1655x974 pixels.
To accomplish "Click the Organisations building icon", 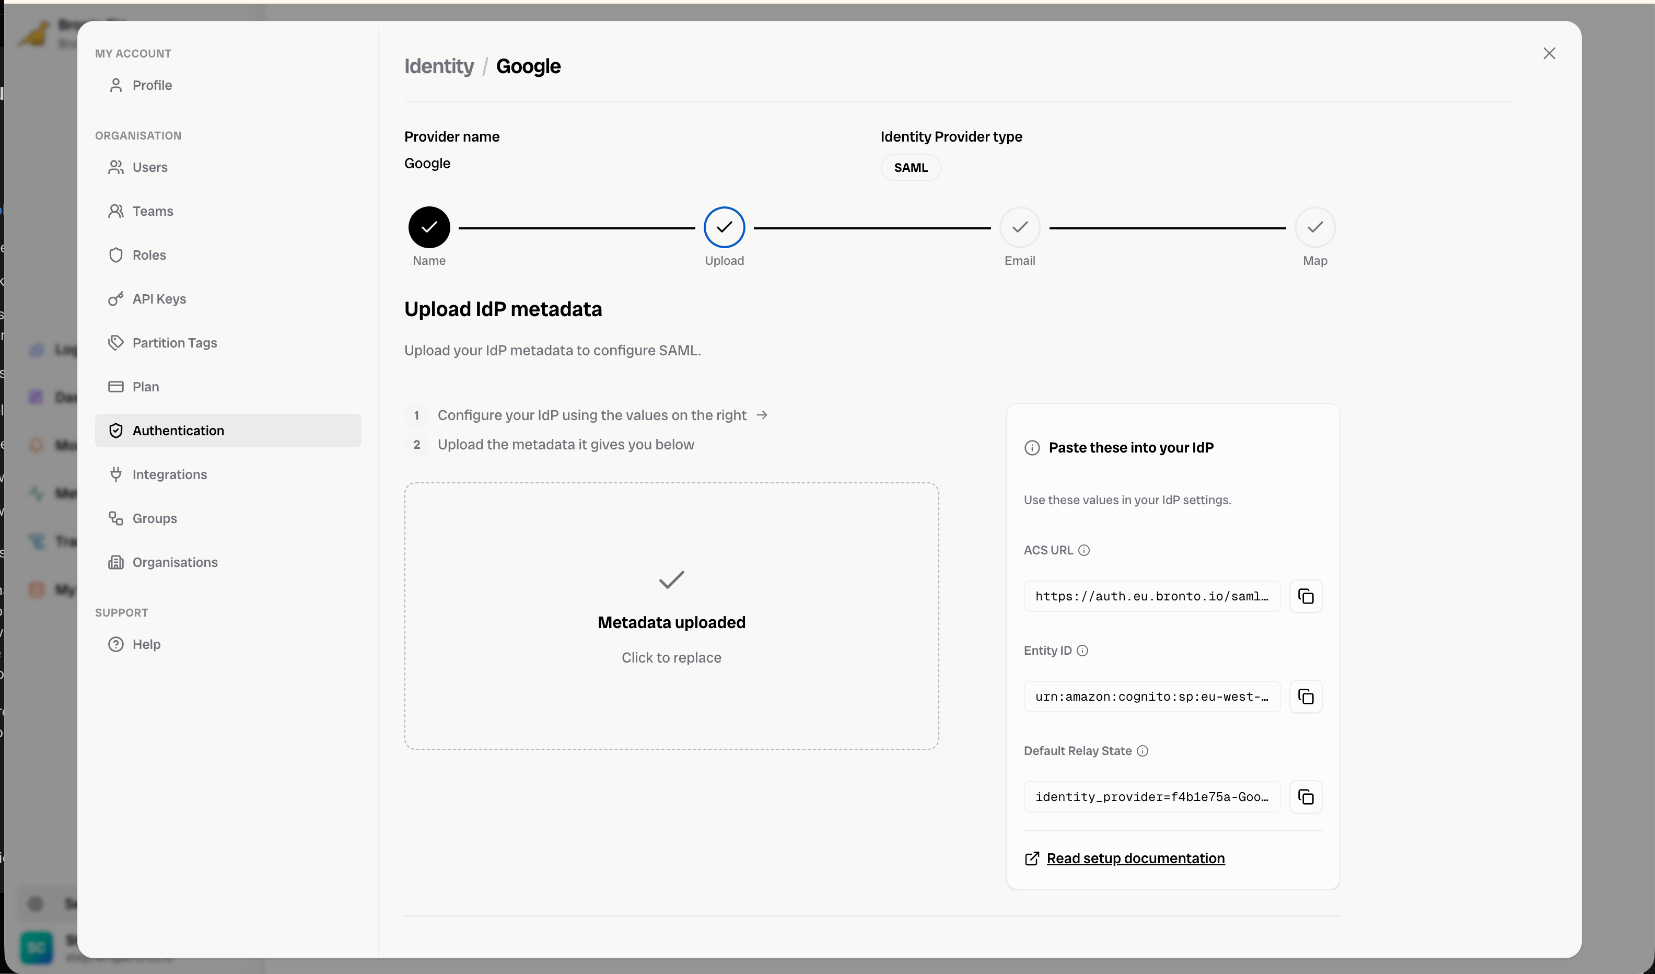I will click(x=115, y=563).
